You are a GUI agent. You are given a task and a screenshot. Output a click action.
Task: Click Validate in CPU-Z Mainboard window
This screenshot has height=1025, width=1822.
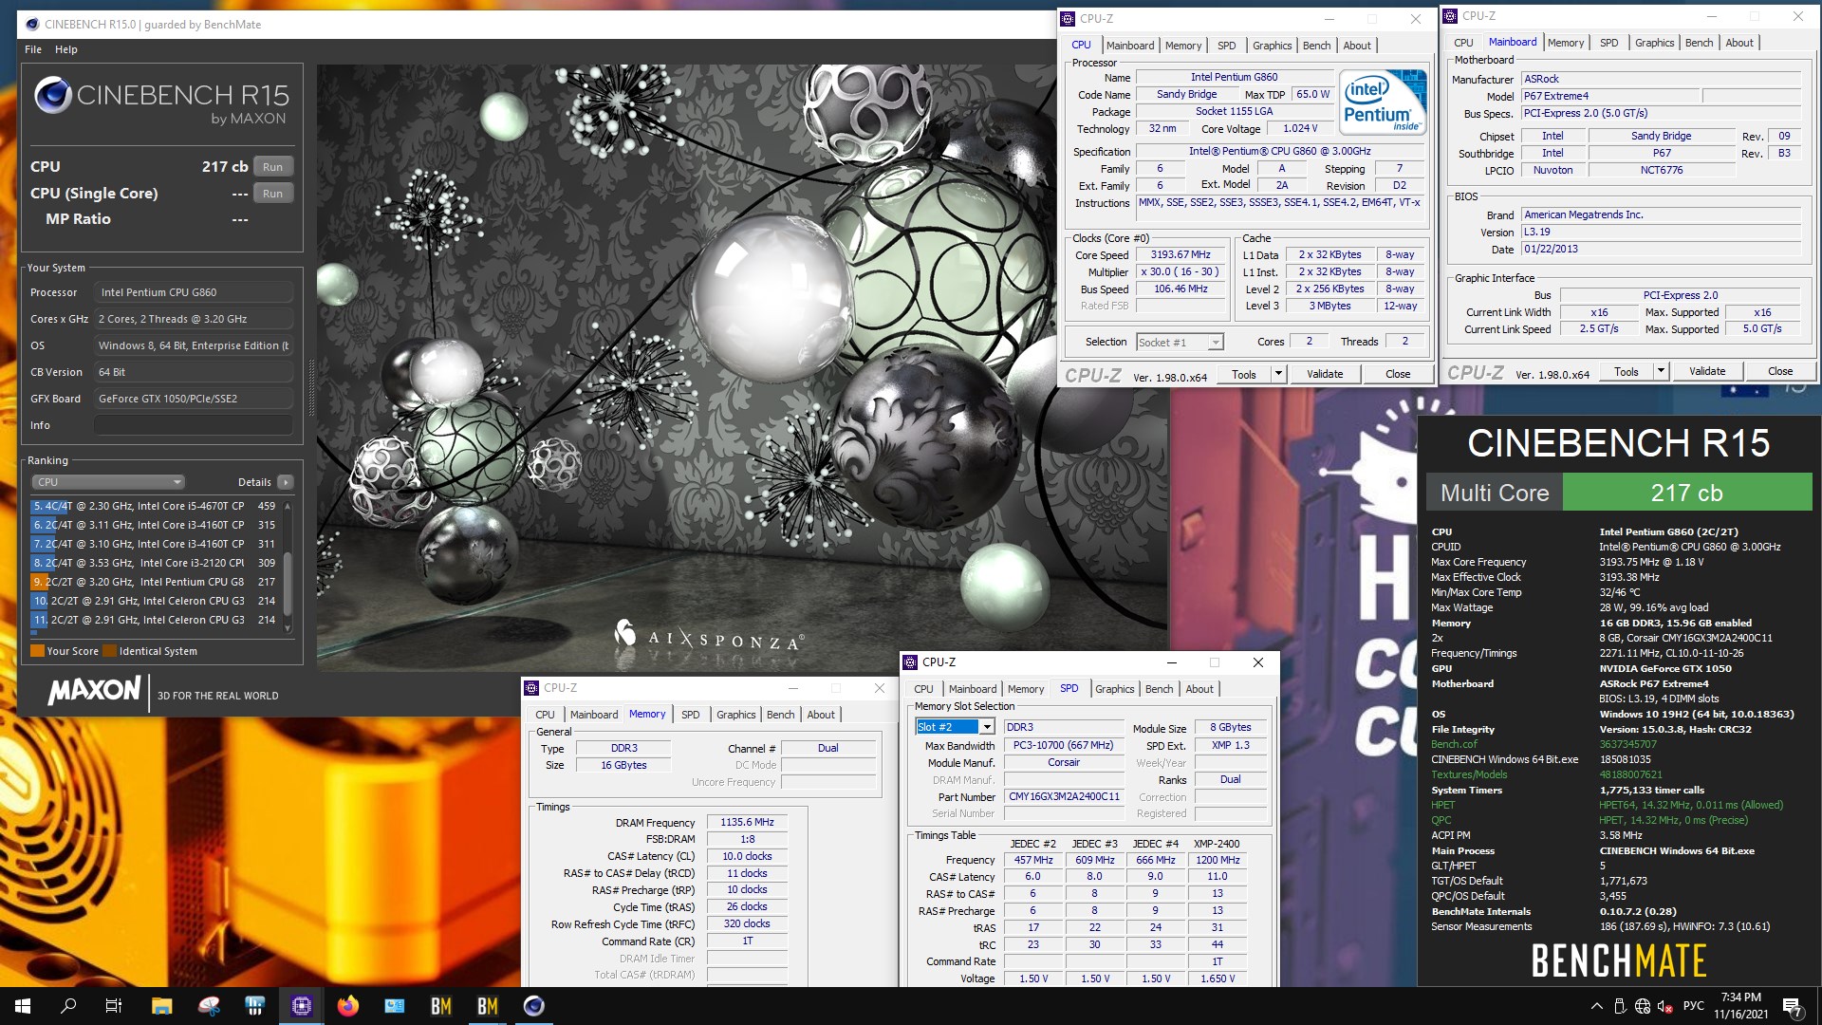point(1707,371)
